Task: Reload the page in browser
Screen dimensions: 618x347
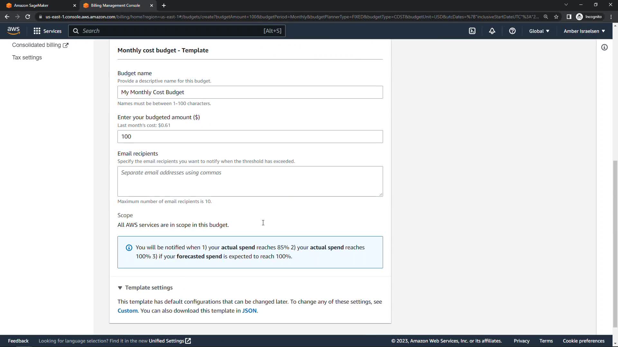Action: (28, 17)
